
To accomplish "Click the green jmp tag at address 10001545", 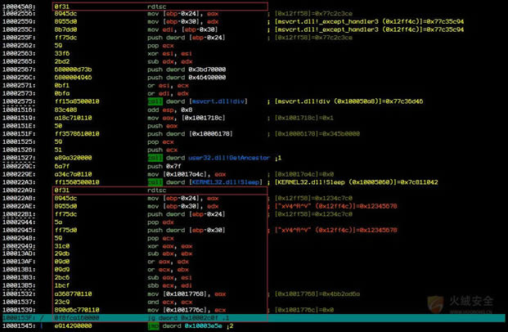I will (154, 326).
